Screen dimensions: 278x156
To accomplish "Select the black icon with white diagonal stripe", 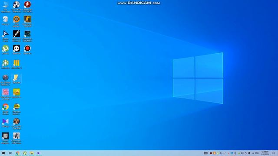I will pyautogui.click(x=17, y=36).
